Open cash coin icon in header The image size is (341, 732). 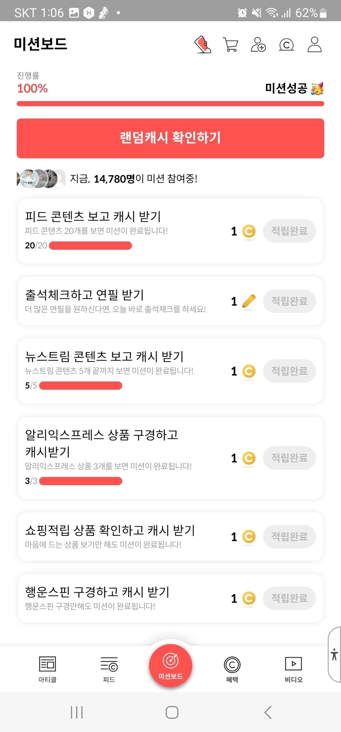pos(286,44)
